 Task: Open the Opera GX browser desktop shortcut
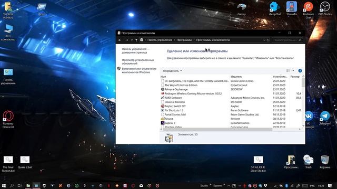(x=8, y=119)
